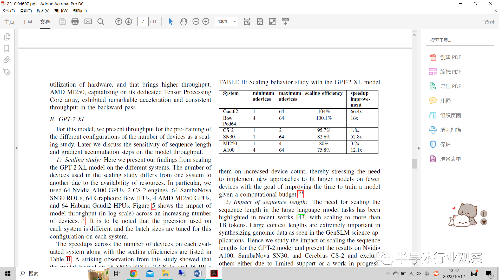Collapse the right tools pane arrow
Image resolution: width=499 pixels, height=280 pixels.
click(419, 148)
